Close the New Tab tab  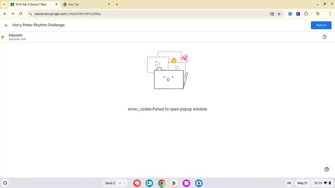[x=109, y=4]
